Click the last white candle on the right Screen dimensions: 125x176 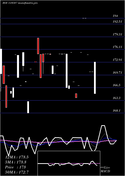pos(95,78)
